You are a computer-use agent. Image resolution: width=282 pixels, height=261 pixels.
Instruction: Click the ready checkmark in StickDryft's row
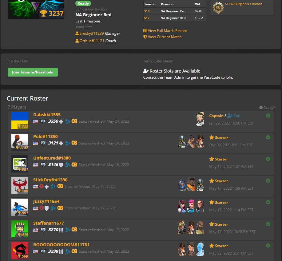coord(268,181)
